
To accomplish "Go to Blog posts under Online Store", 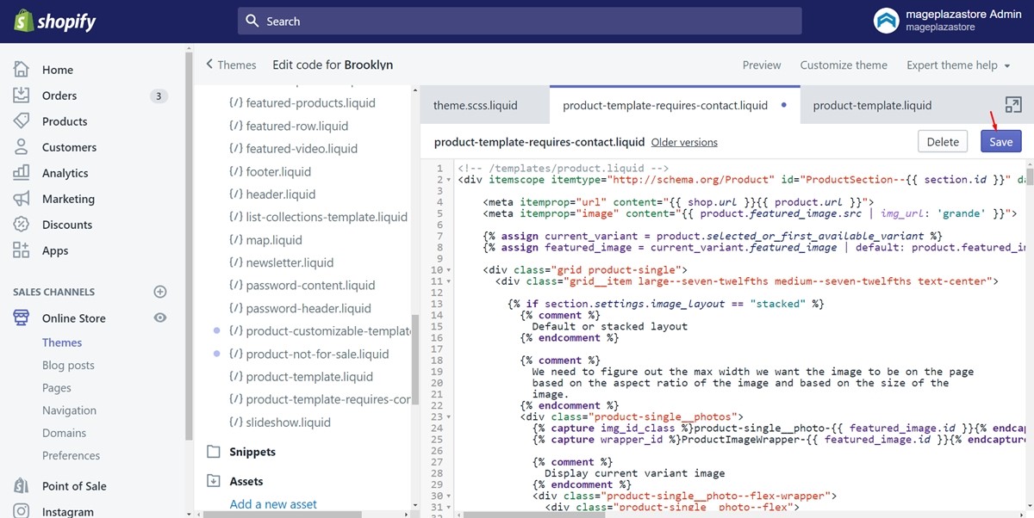I will pyautogui.click(x=68, y=365).
